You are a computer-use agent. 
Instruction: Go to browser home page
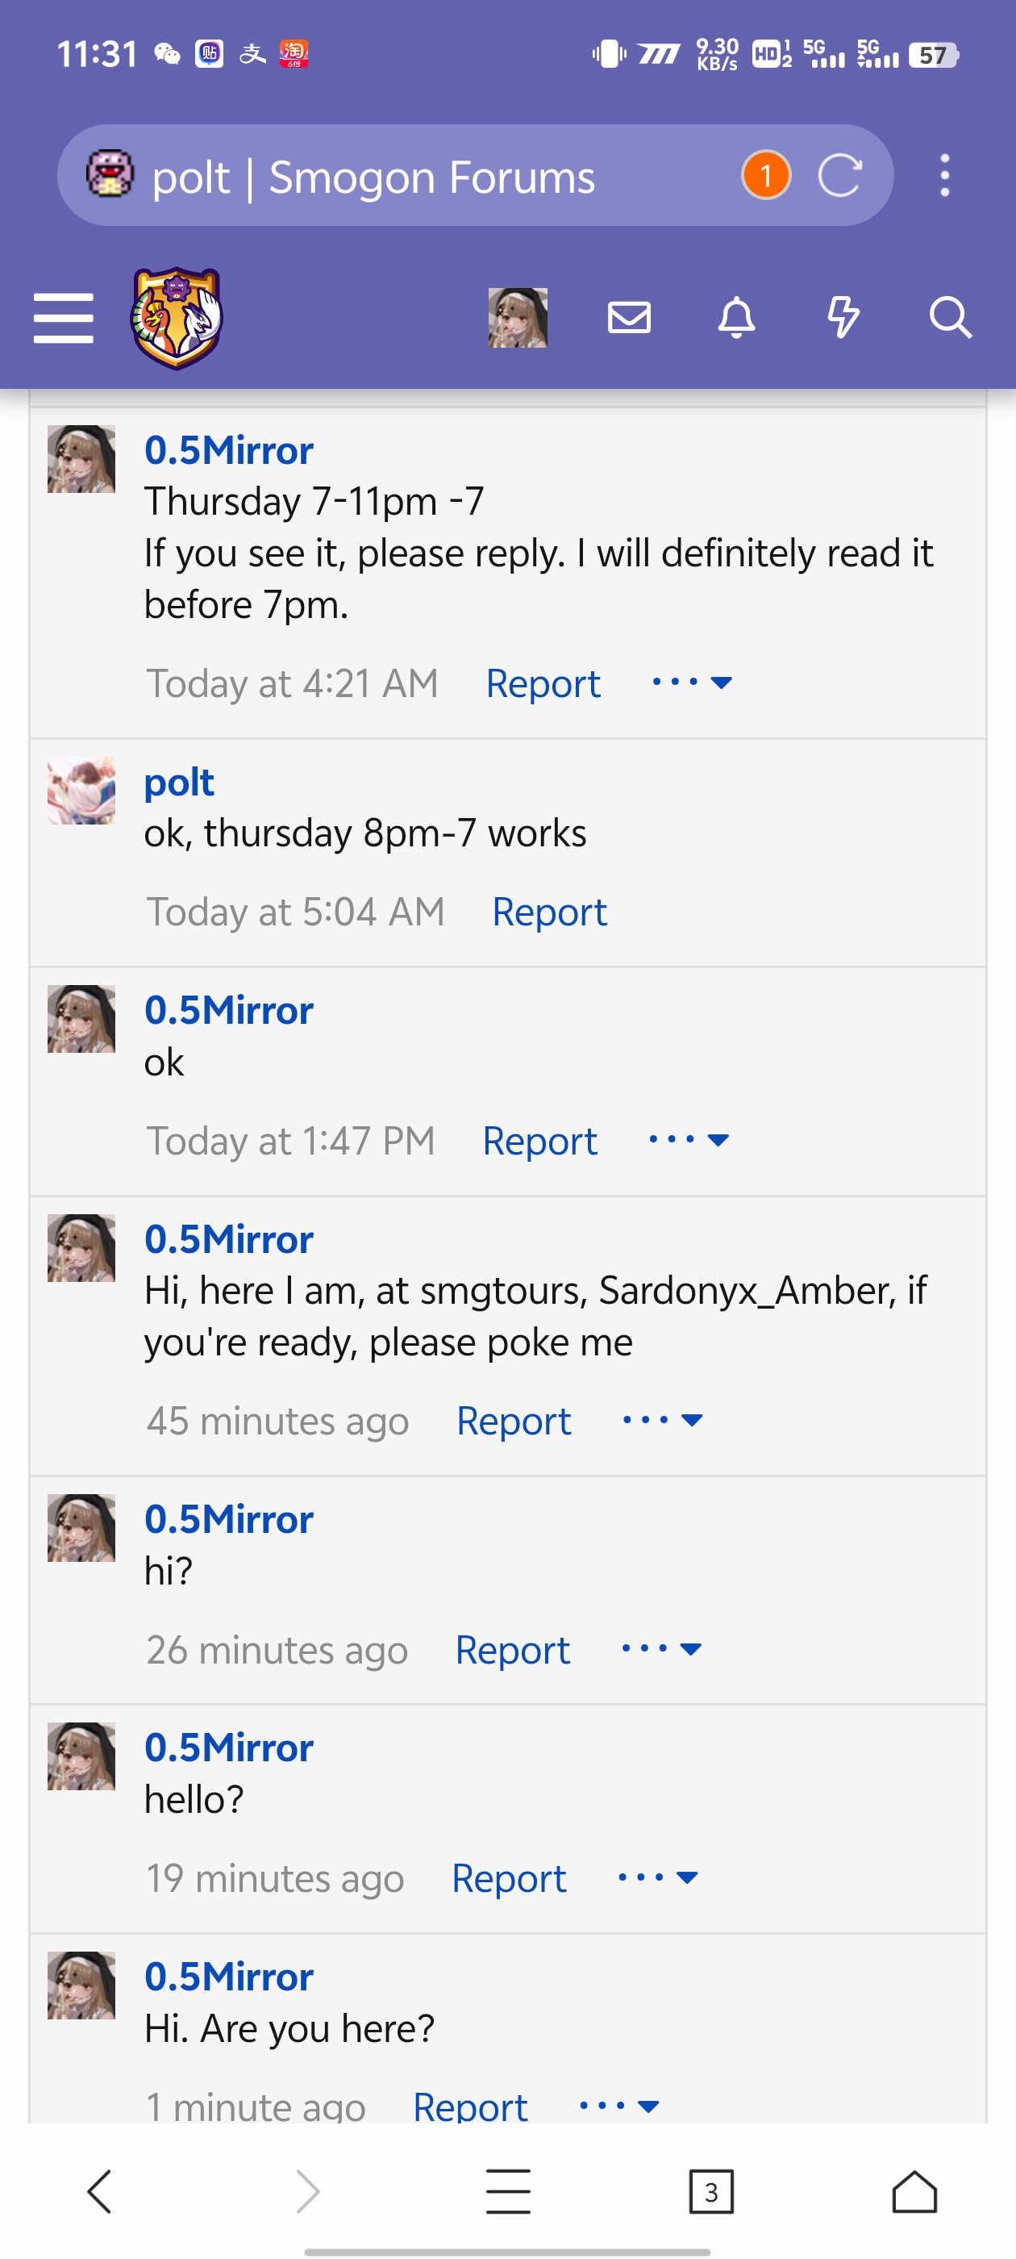point(914,2192)
